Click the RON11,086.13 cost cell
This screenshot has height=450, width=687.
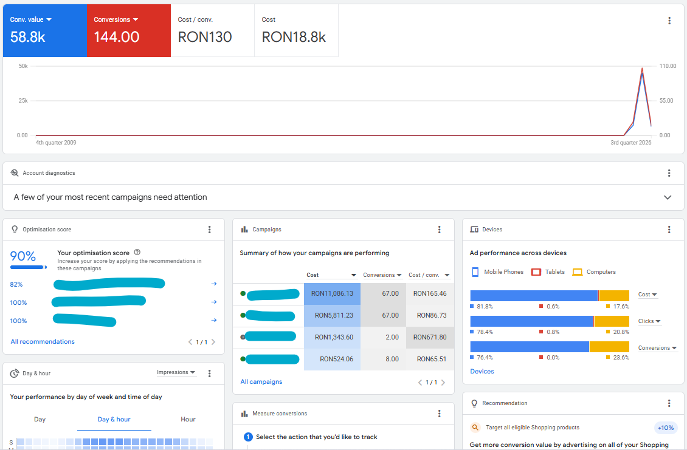tap(332, 293)
